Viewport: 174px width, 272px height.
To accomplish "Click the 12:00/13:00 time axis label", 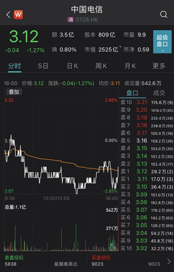I will [x=56, y=198].
